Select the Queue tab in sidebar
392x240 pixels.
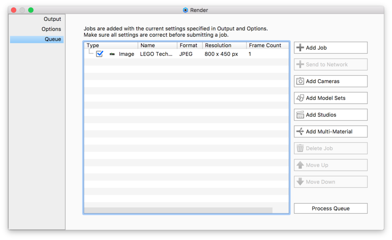pyautogui.click(x=53, y=39)
